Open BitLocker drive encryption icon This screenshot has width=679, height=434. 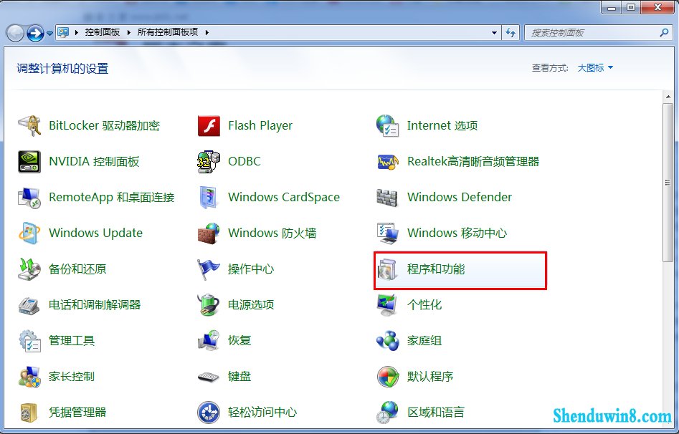click(x=29, y=125)
